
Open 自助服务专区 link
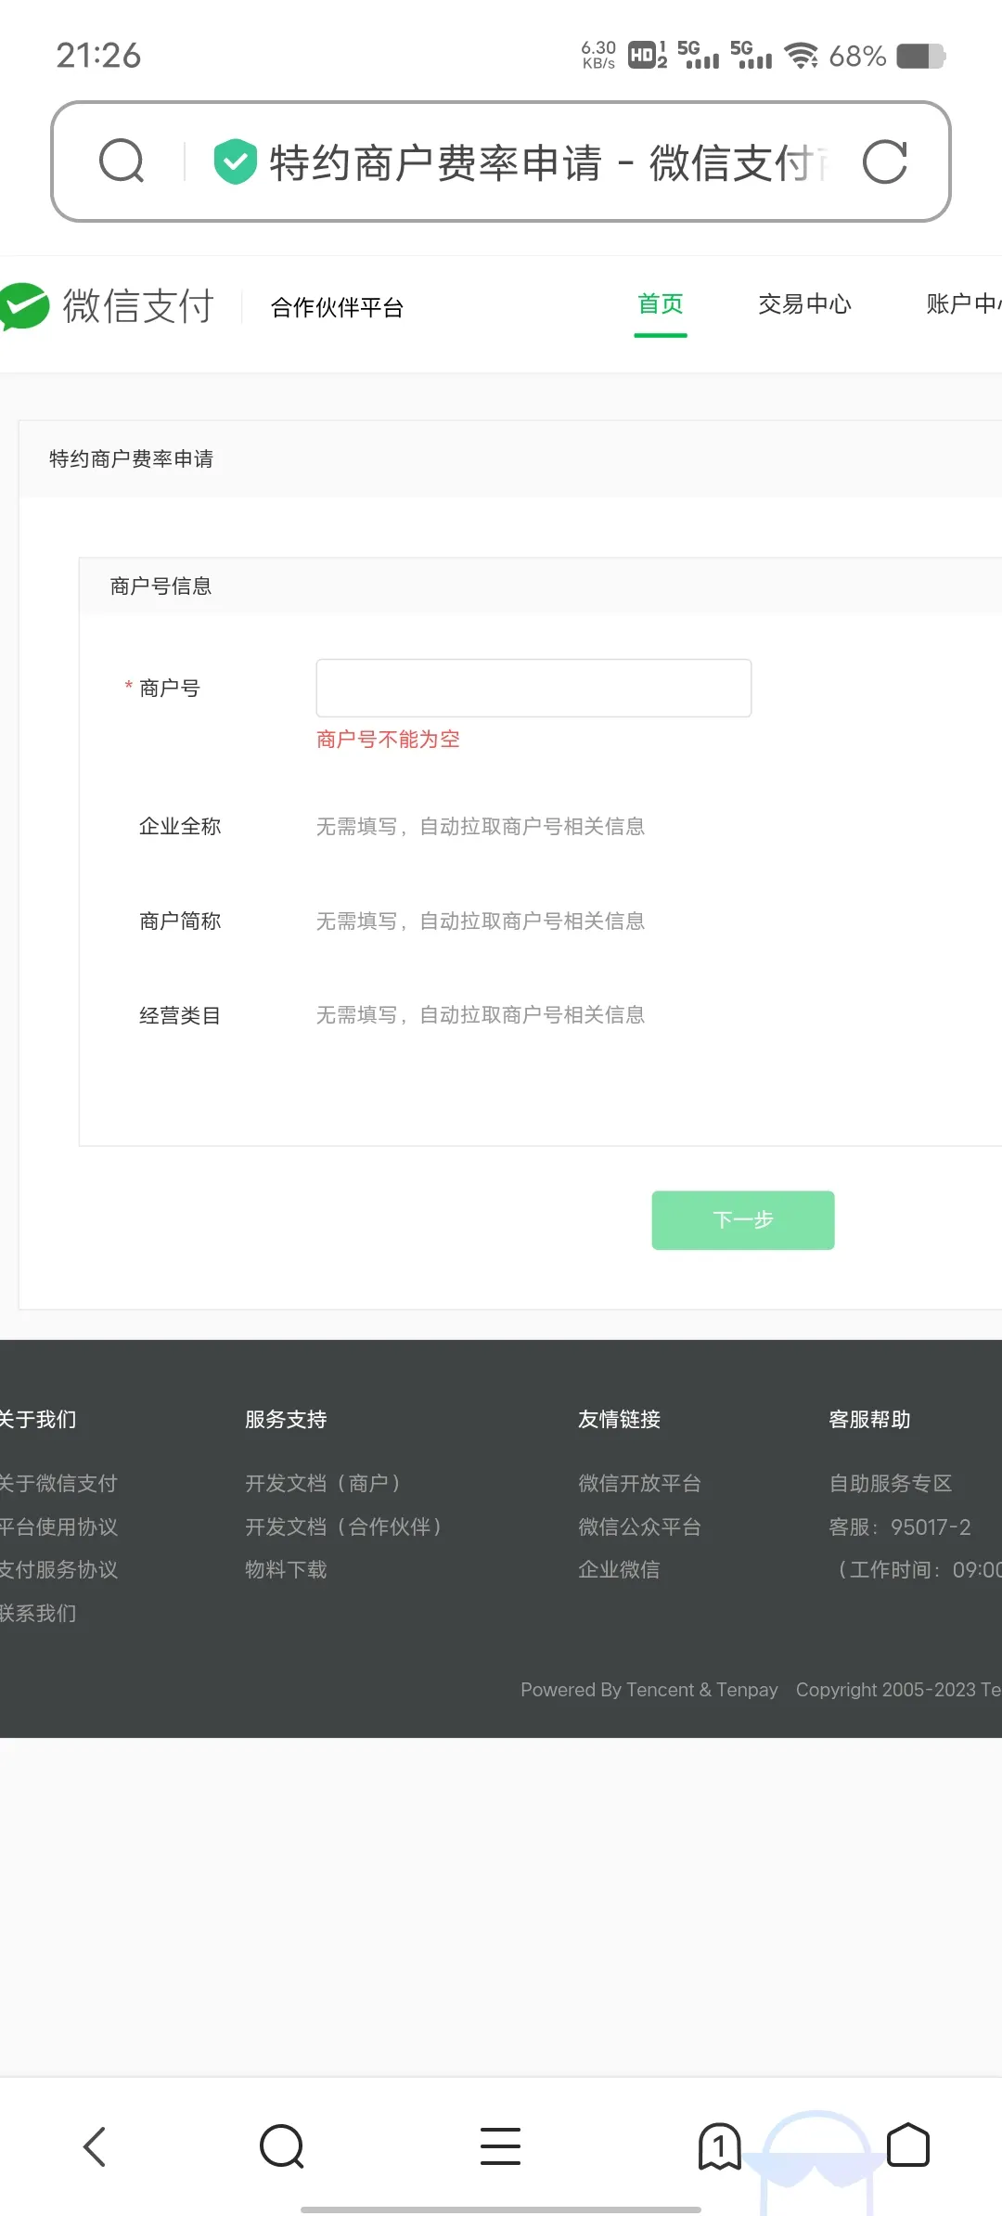coord(890,1483)
